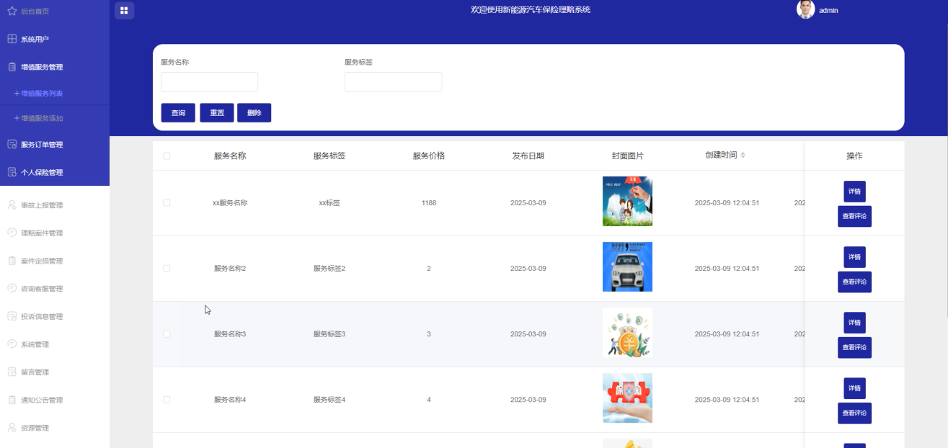Click the icon beside 服务订单管理

tap(12, 145)
